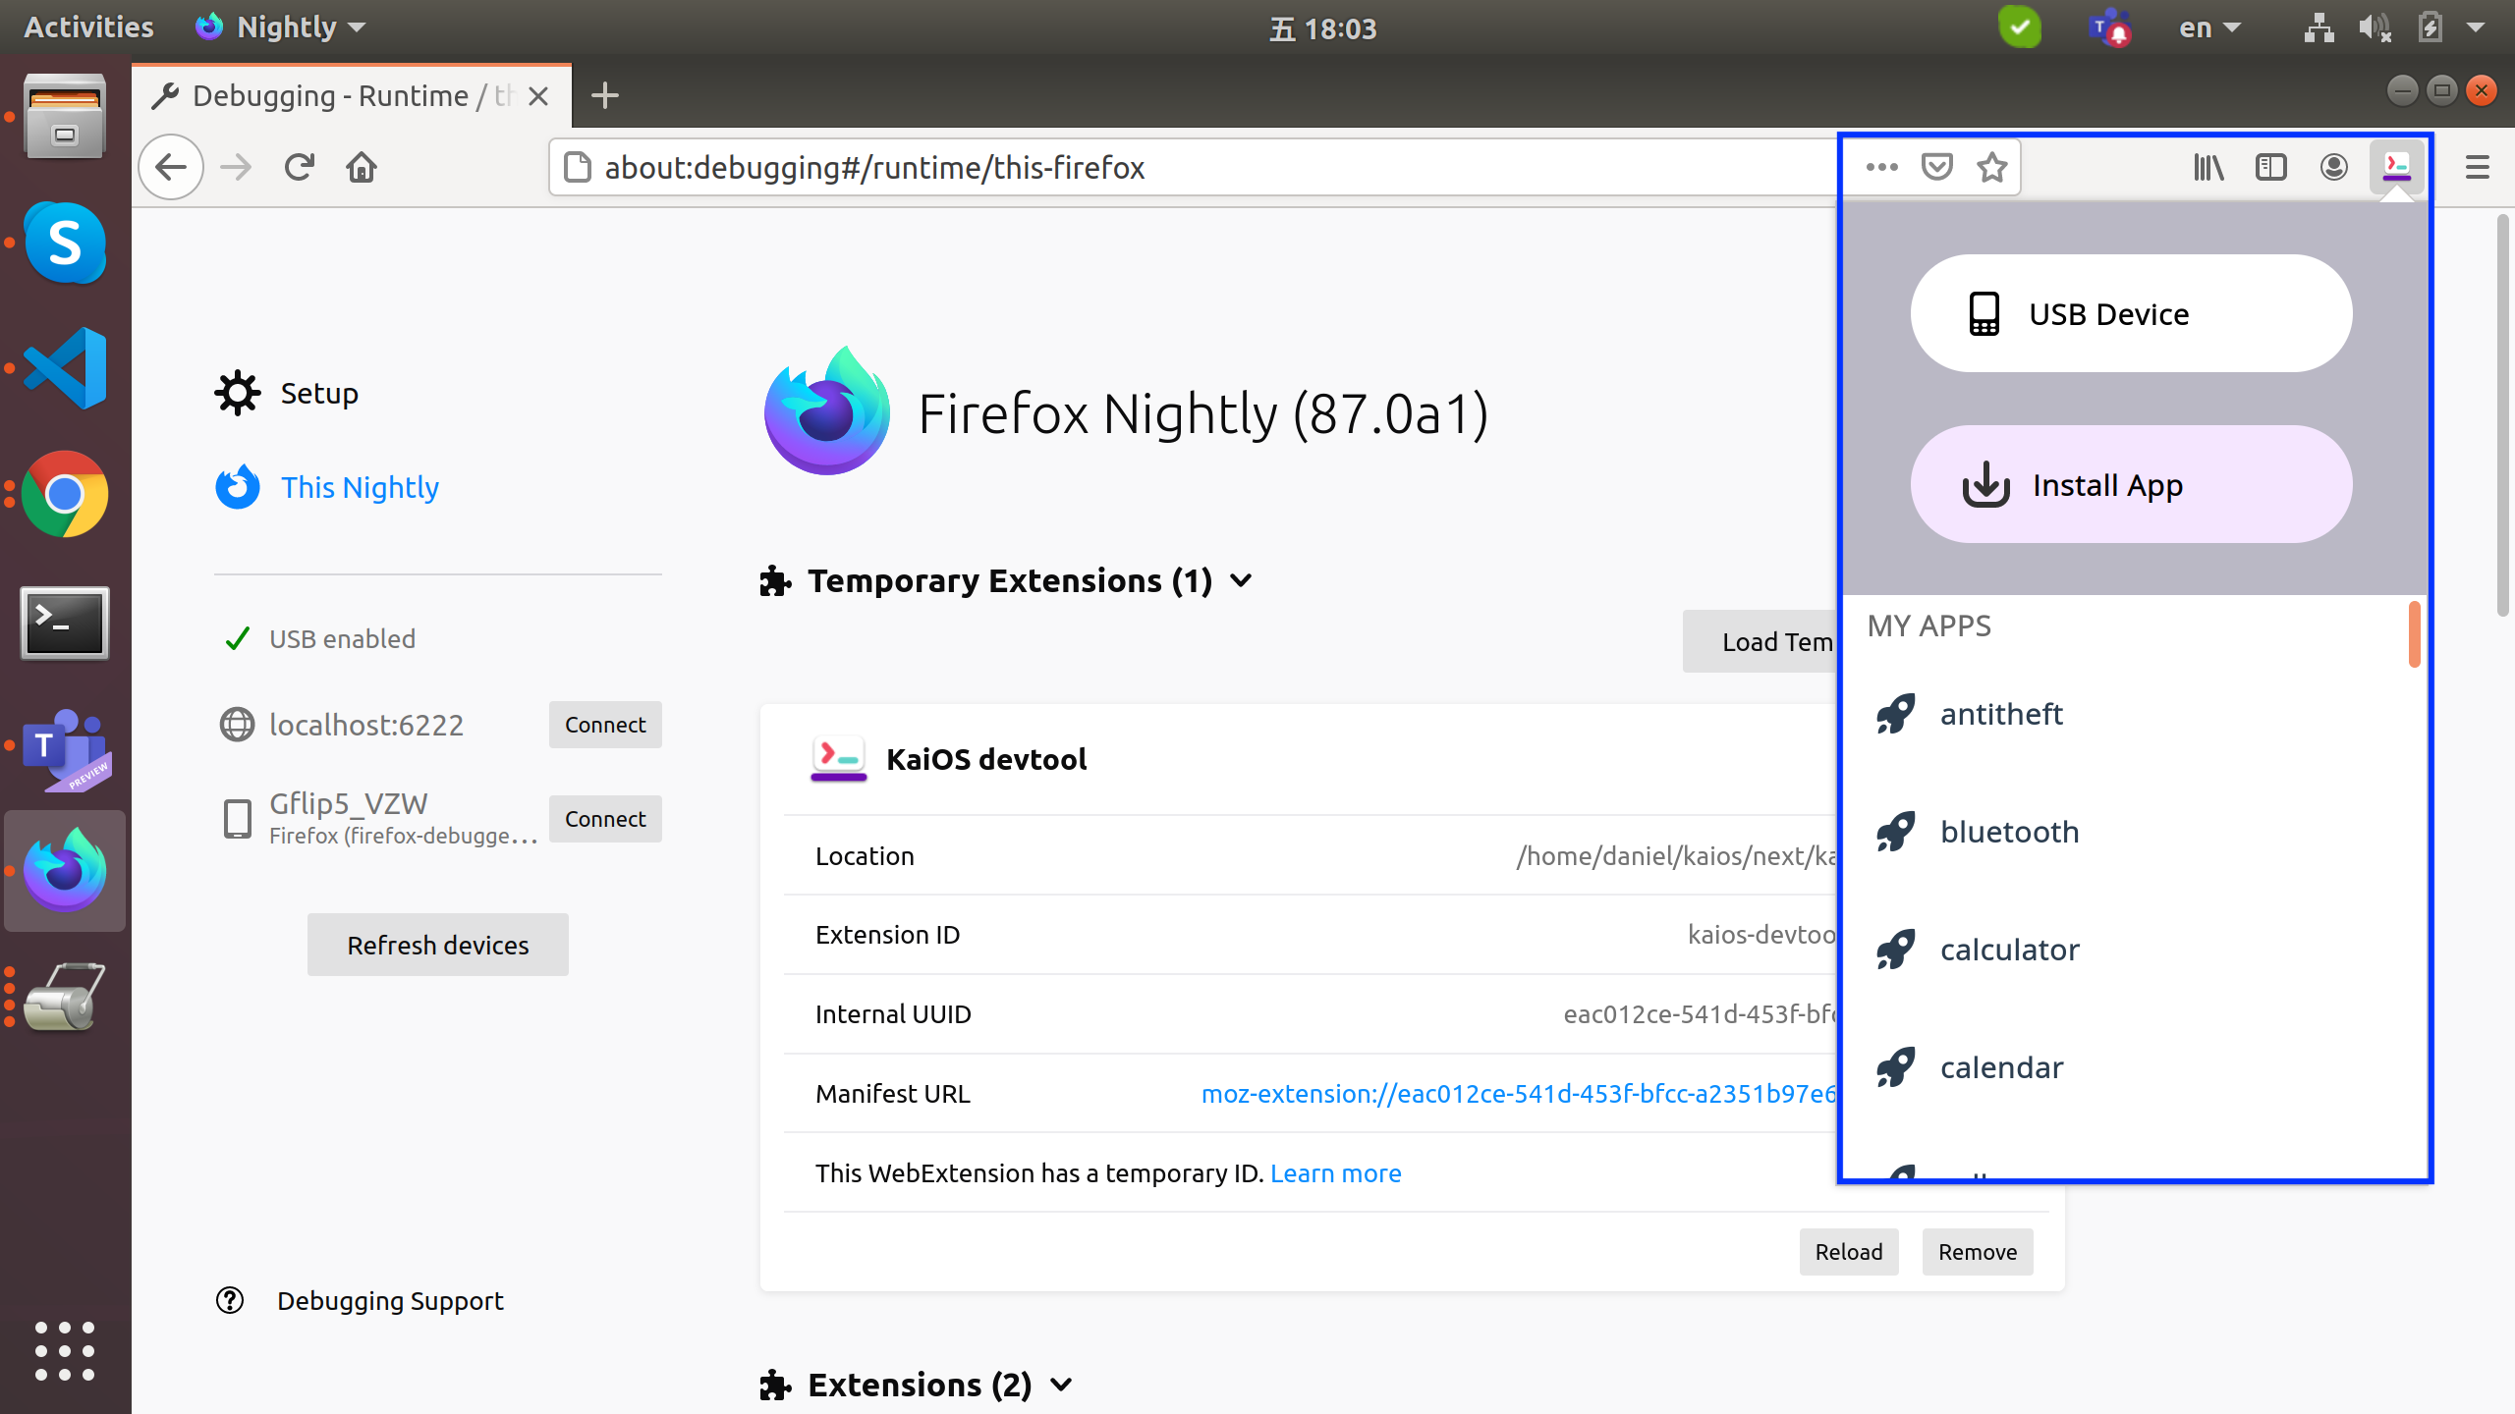
Task: Click the Install App button
Action: [2131, 484]
